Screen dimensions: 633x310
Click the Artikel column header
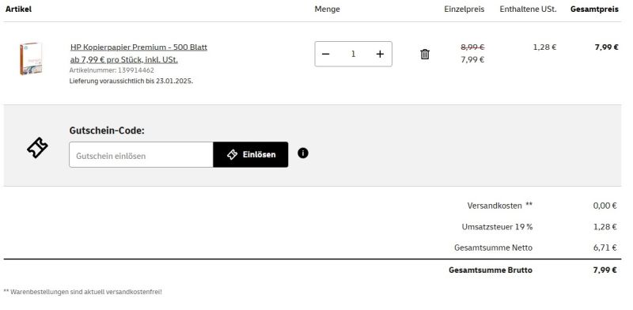[18, 9]
